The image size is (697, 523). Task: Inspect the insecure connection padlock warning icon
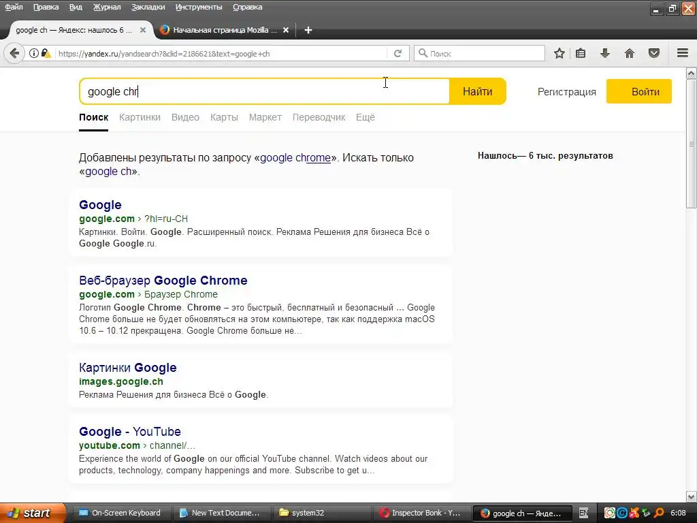(46, 53)
